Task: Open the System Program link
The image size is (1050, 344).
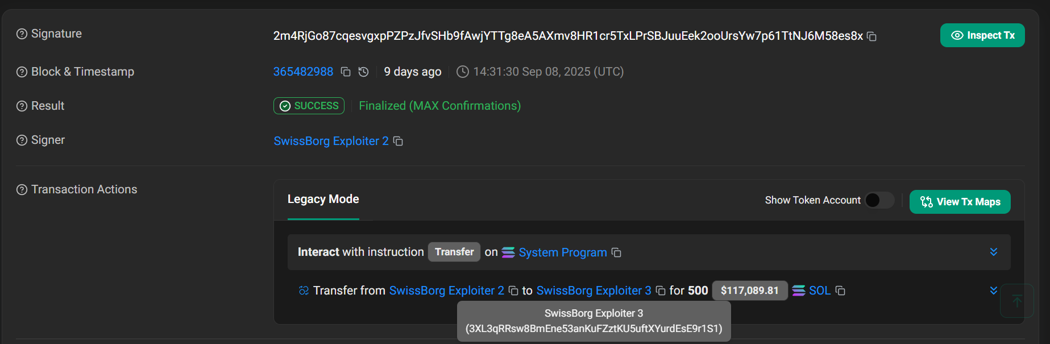Action: pos(563,252)
